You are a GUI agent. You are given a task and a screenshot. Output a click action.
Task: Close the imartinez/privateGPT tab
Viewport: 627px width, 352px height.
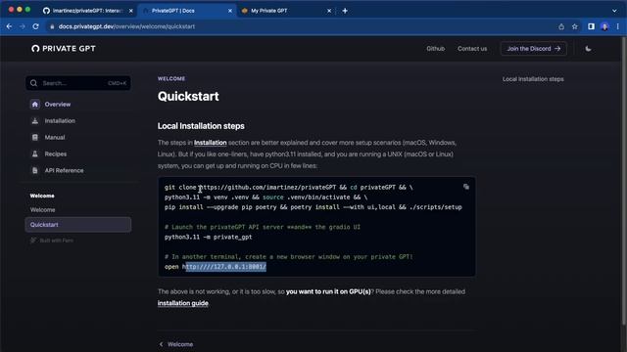click(x=130, y=11)
